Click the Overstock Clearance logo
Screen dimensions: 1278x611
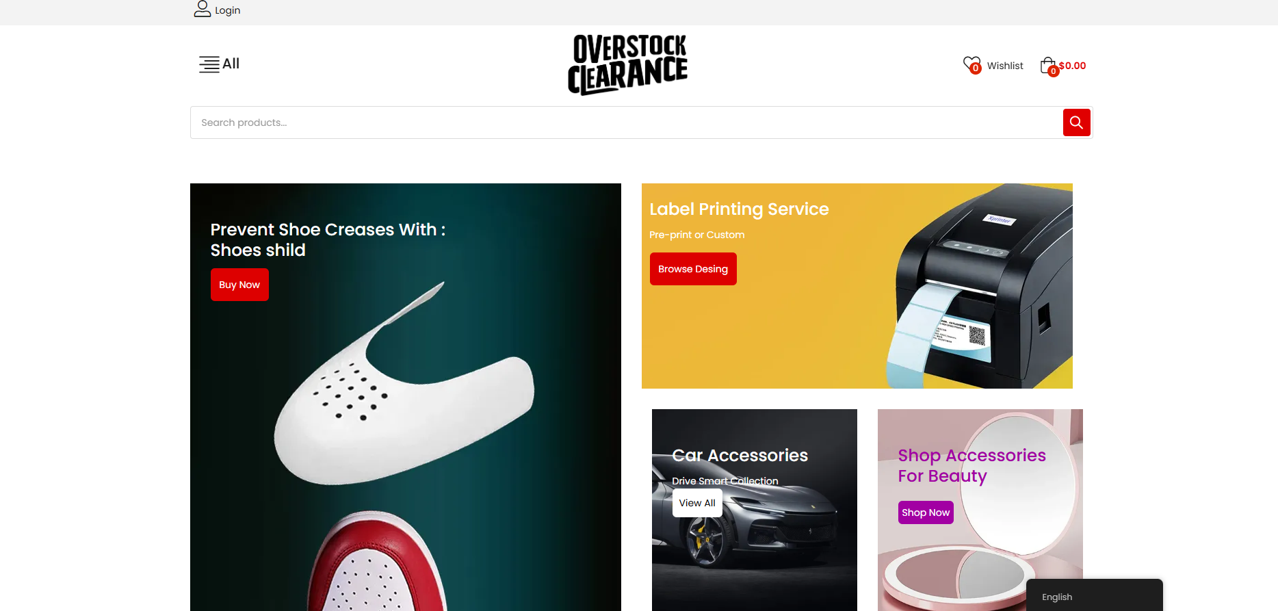[x=628, y=64]
